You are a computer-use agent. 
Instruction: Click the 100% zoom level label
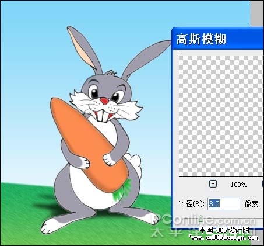pyautogui.click(x=239, y=185)
